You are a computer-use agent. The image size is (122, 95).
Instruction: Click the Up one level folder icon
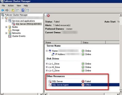pyautogui.click(x=13, y=10)
